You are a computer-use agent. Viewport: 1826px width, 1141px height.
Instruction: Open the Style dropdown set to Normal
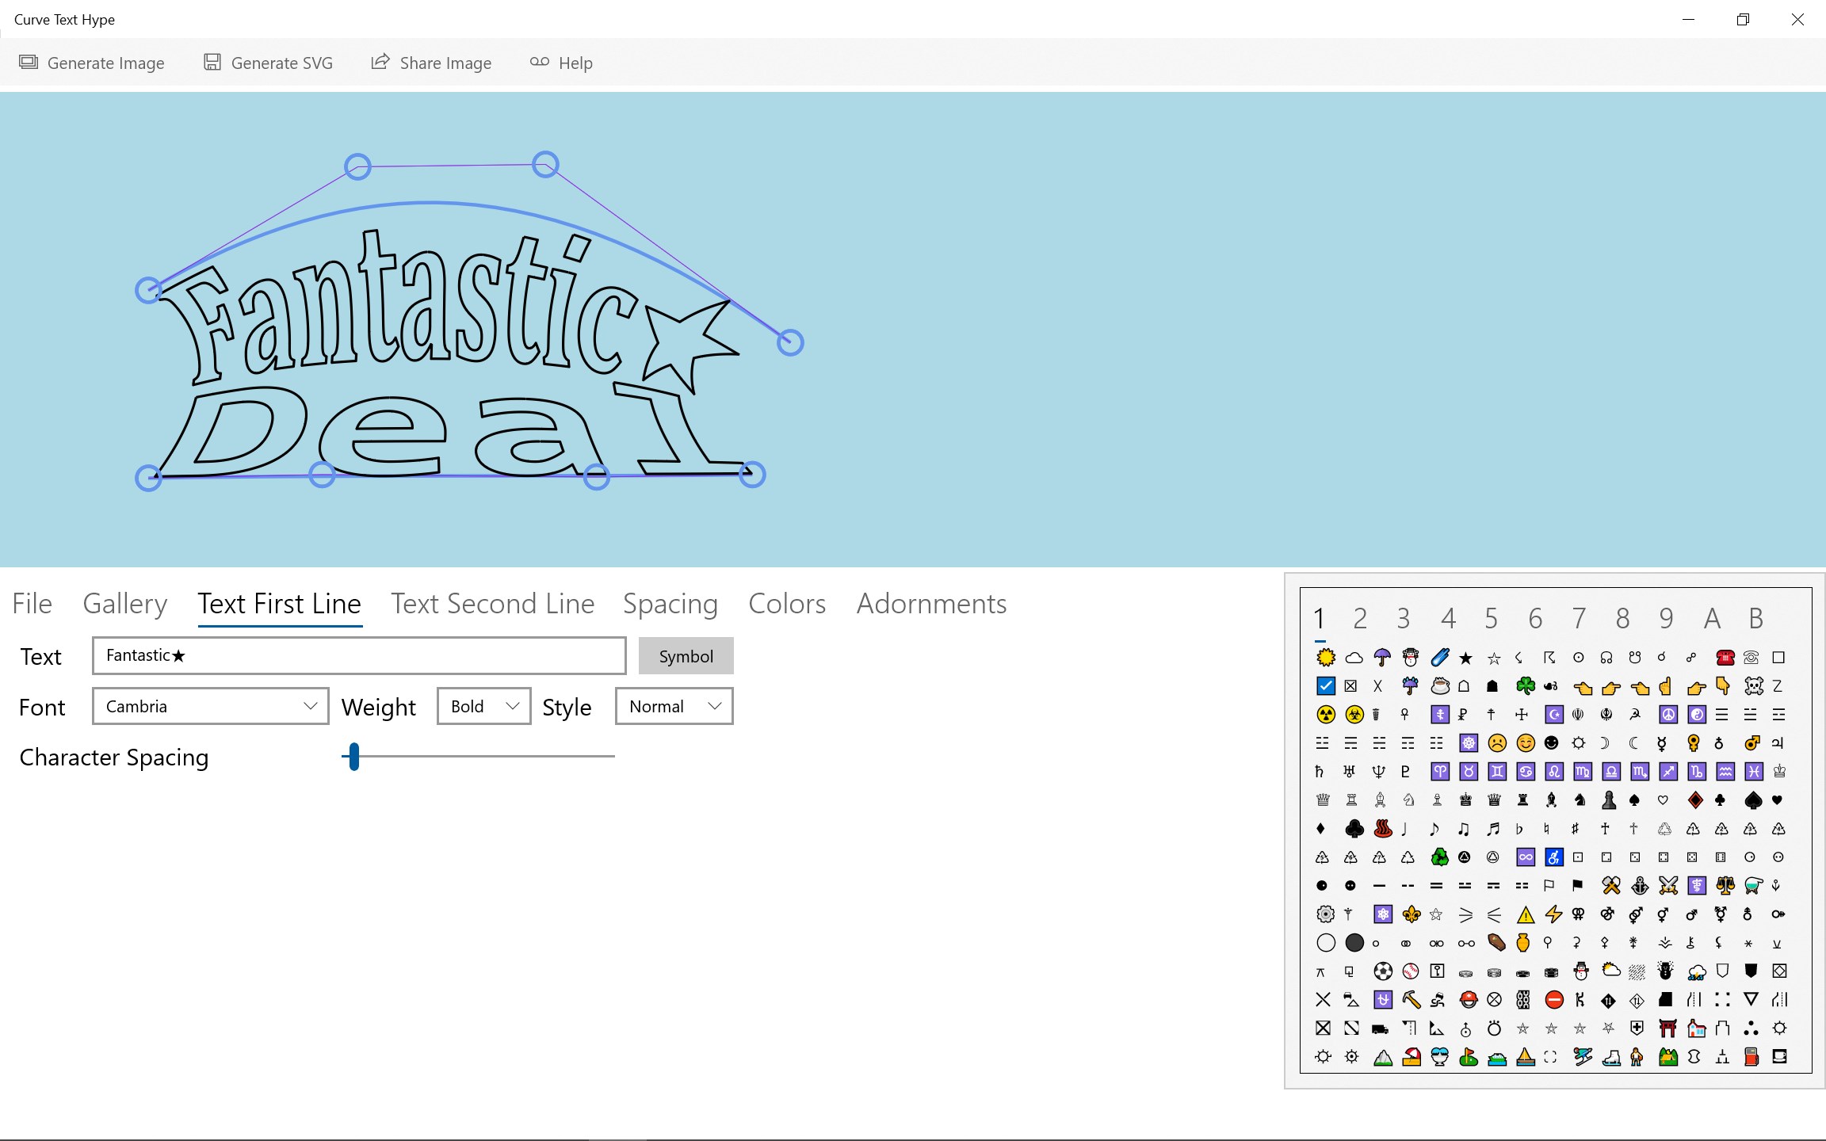[674, 706]
